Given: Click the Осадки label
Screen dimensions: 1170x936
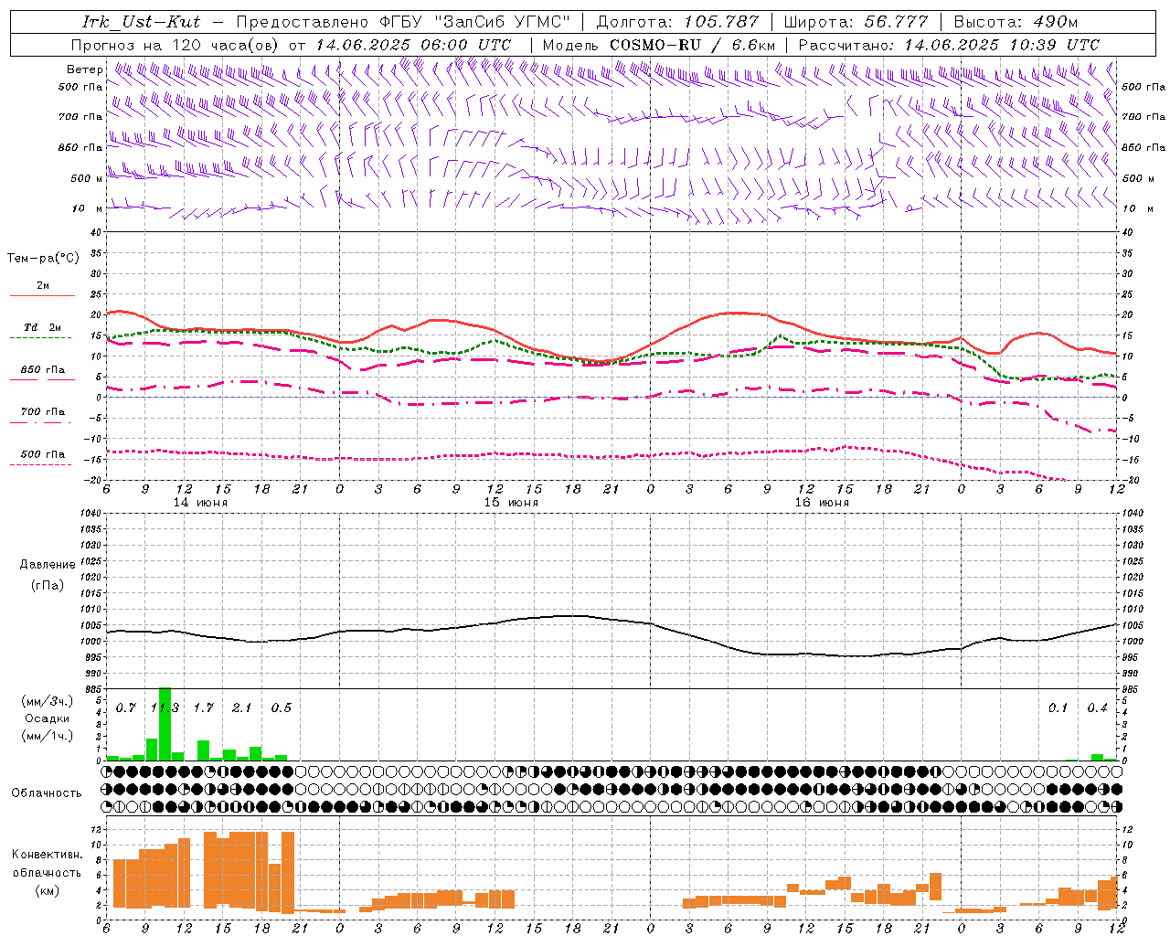Looking at the screenshot, I should coord(48,718).
